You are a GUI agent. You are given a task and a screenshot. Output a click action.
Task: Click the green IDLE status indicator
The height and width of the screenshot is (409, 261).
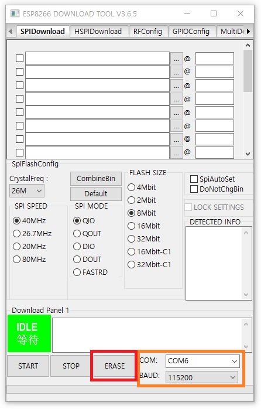(29, 333)
